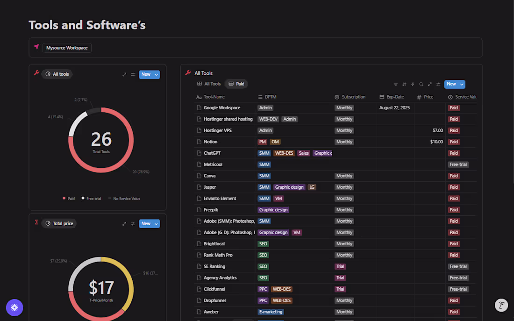This screenshot has height=321, width=514.
Task: Click the round help button at bottom right
Action: (501, 305)
